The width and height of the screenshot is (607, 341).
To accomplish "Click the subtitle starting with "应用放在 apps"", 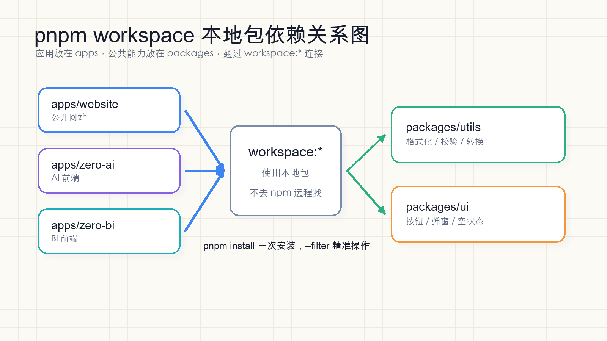I will pyautogui.click(x=179, y=53).
